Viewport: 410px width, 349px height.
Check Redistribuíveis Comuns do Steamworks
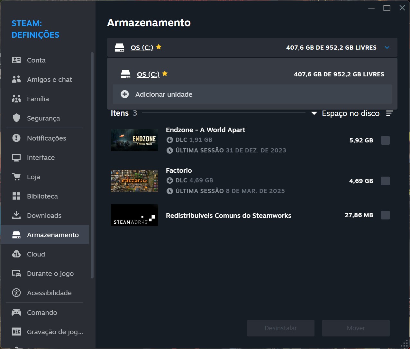(x=385, y=215)
